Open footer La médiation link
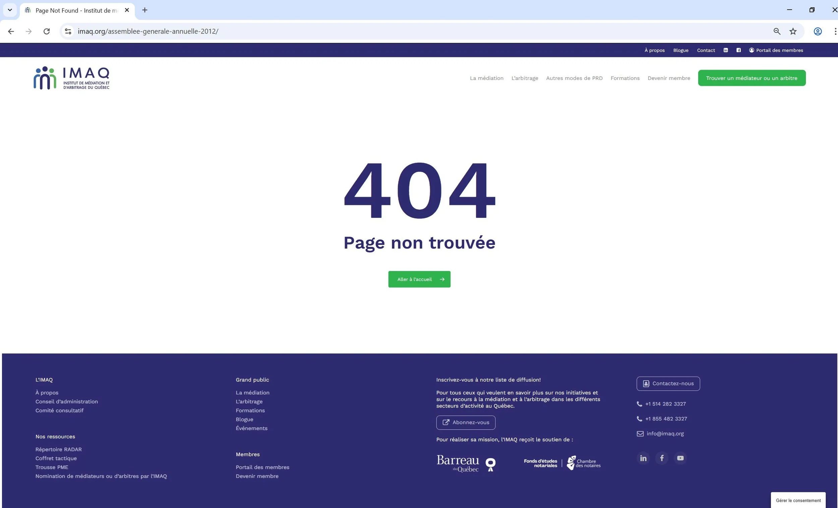838x508 pixels. pos(252,392)
